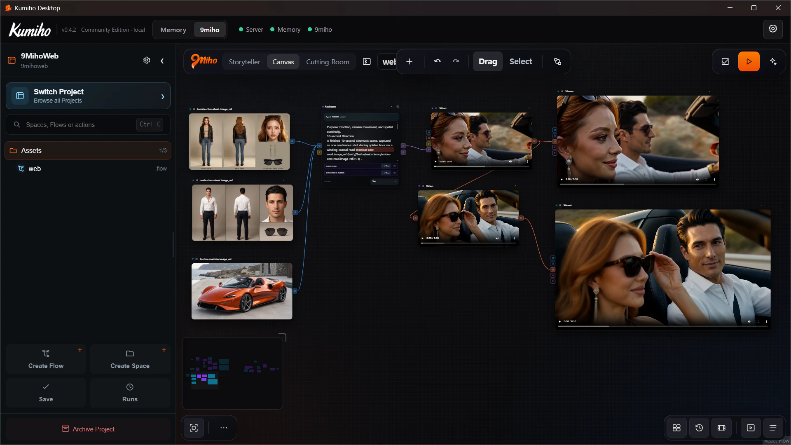791x445 pixels.
Task: Focus the Spaces, Flows or actions search field
Action: (88, 124)
